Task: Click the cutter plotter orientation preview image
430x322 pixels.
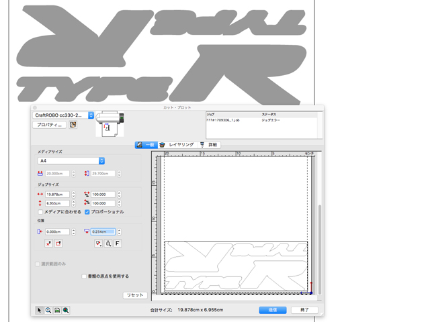Action: pyautogui.click(x=110, y=123)
